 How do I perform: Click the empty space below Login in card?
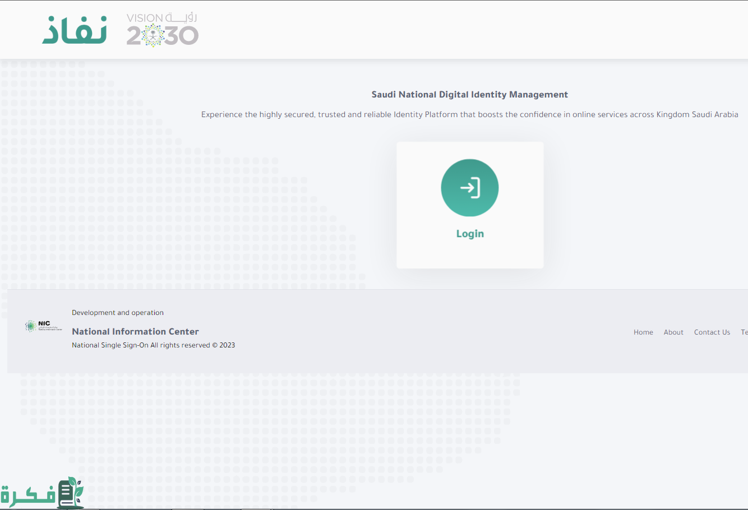coord(470,254)
